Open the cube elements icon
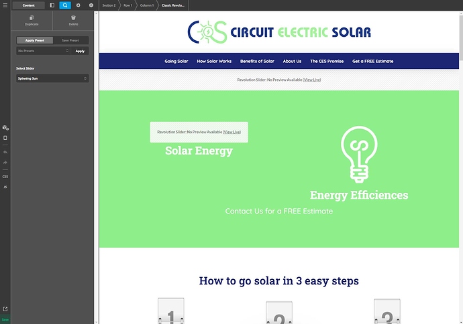The height and width of the screenshot is (324, 463). click(91, 5)
